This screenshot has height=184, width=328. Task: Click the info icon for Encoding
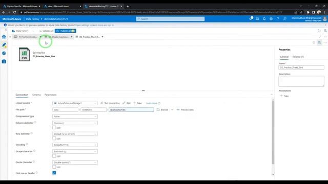[x=27, y=144]
